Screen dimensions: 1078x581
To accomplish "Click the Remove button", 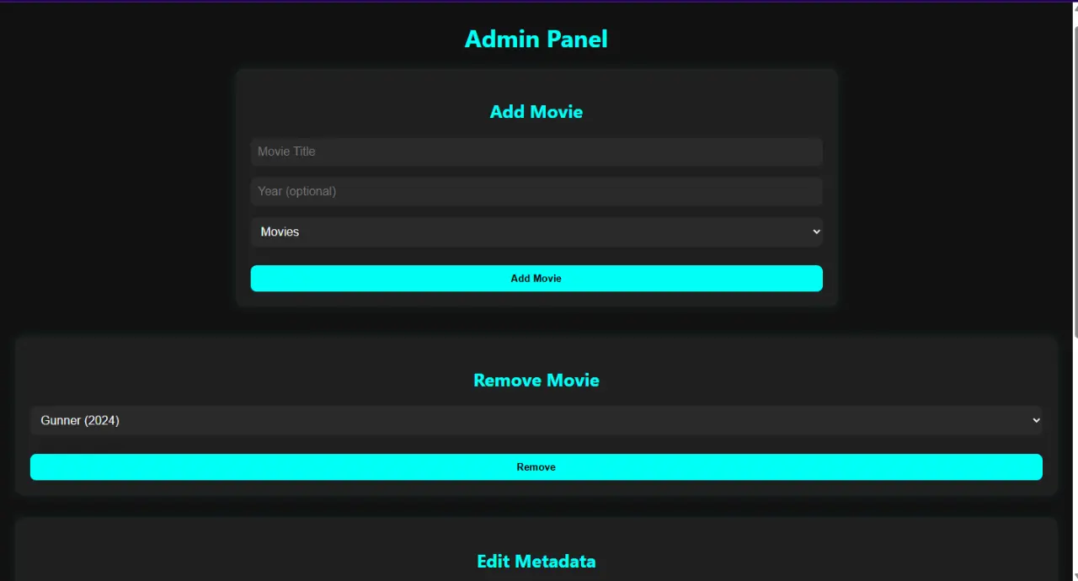I will point(536,467).
